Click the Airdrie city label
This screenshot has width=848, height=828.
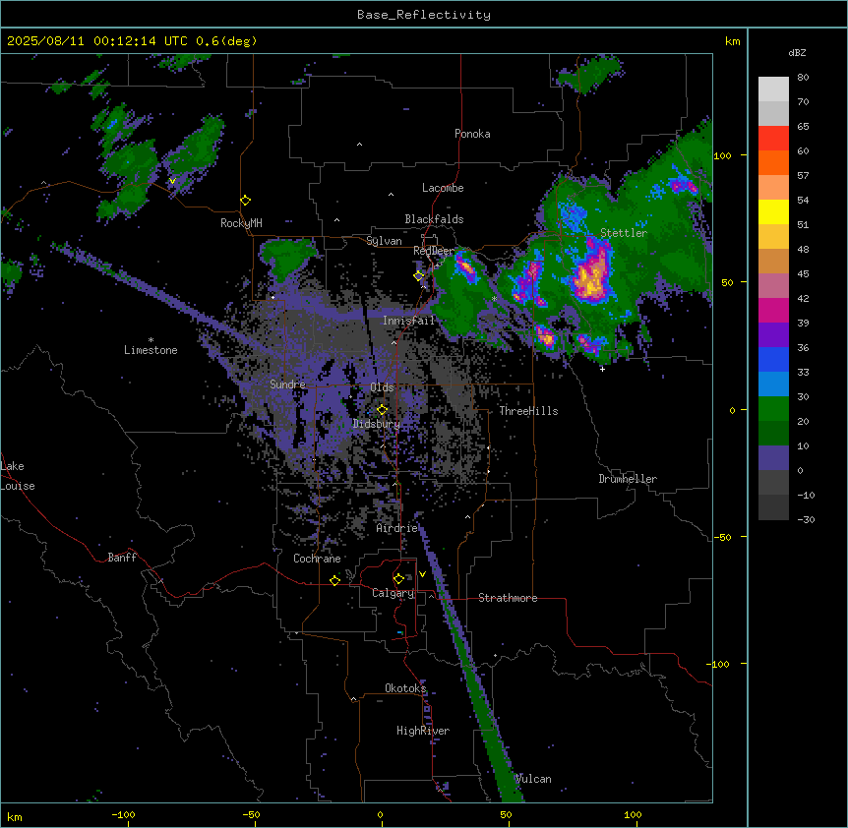(x=397, y=528)
